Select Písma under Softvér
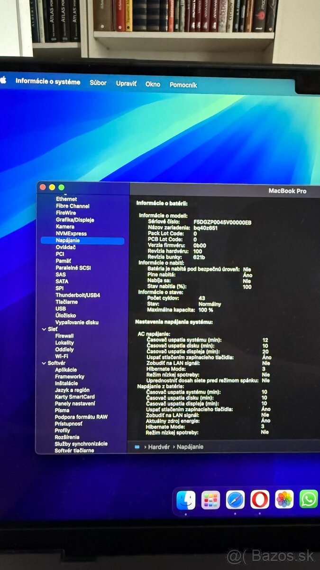 (62, 410)
